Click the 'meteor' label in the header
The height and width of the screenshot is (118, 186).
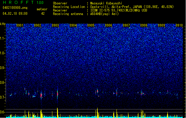(x=42, y=9)
